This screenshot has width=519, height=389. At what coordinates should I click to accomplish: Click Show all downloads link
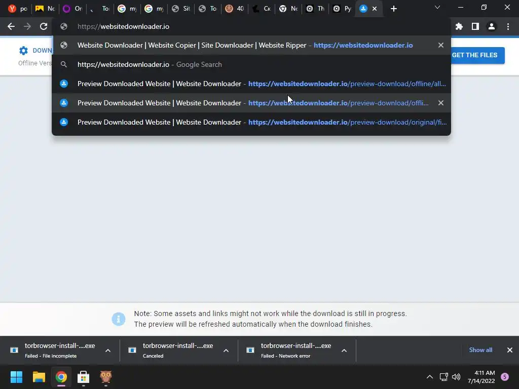[480, 350]
